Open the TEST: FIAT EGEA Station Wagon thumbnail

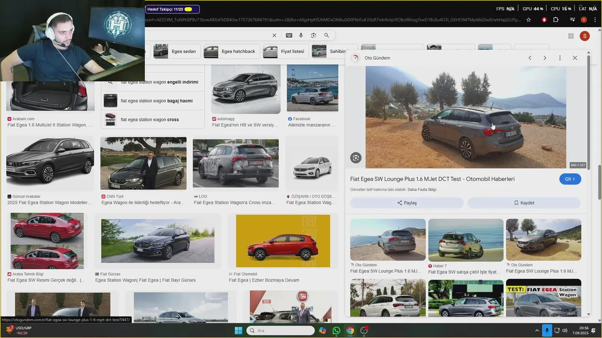pyautogui.click(x=544, y=298)
